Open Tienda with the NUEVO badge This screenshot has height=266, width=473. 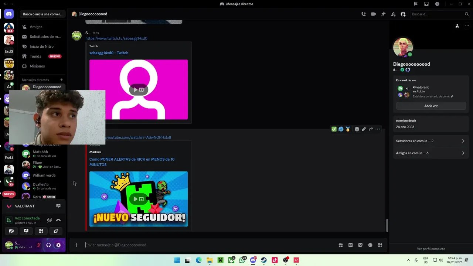click(43, 56)
